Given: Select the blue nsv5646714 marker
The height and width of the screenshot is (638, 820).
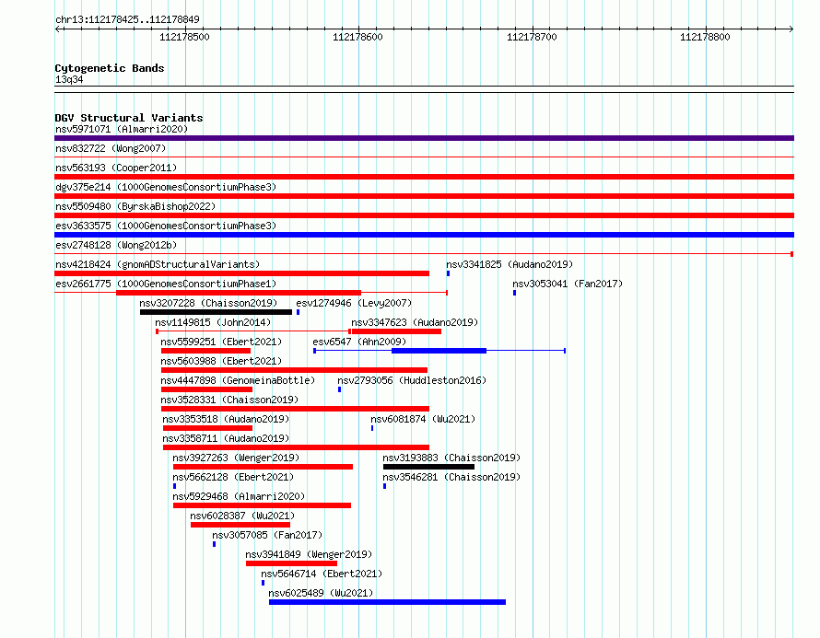Looking at the screenshot, I should [x=264, y=583].
